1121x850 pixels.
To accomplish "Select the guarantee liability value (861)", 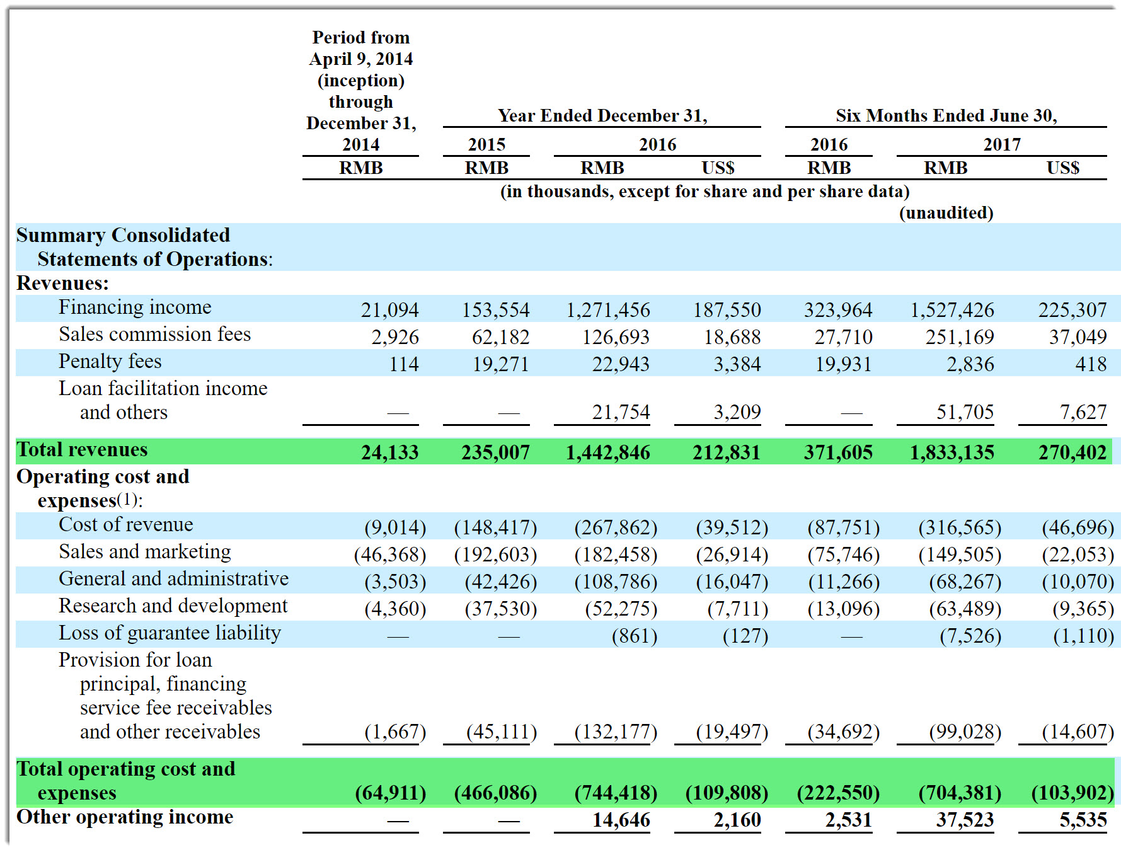I will pyautogui.click(x=635, y=636).
